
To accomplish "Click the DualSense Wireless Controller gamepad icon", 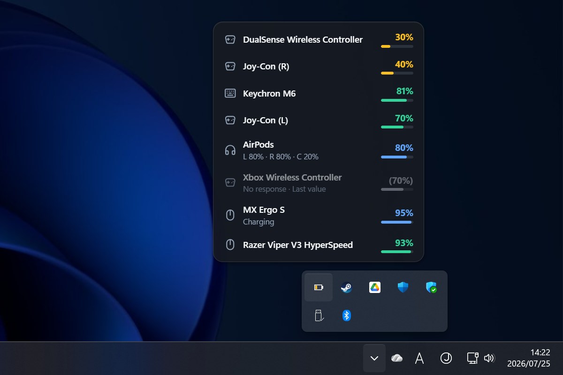I will click(230, 40).
